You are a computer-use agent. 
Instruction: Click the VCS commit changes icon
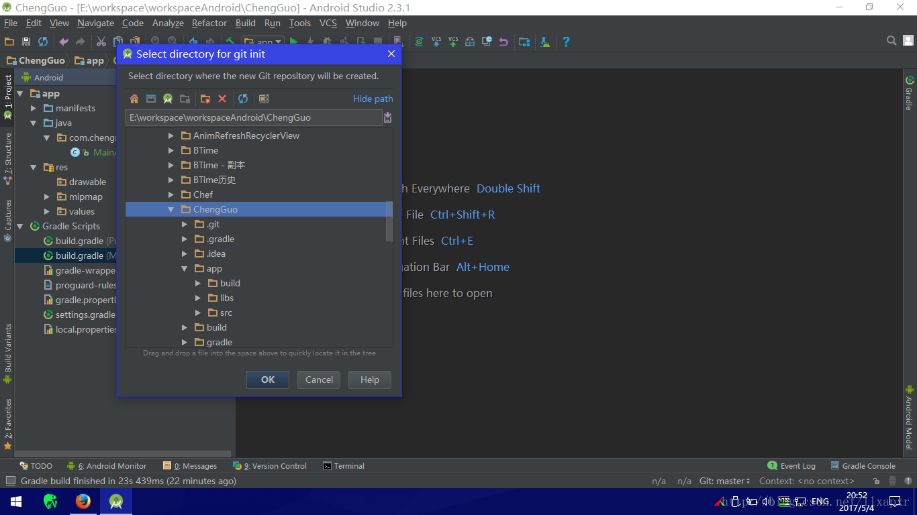pyautogui.click(x=453, y=42)
